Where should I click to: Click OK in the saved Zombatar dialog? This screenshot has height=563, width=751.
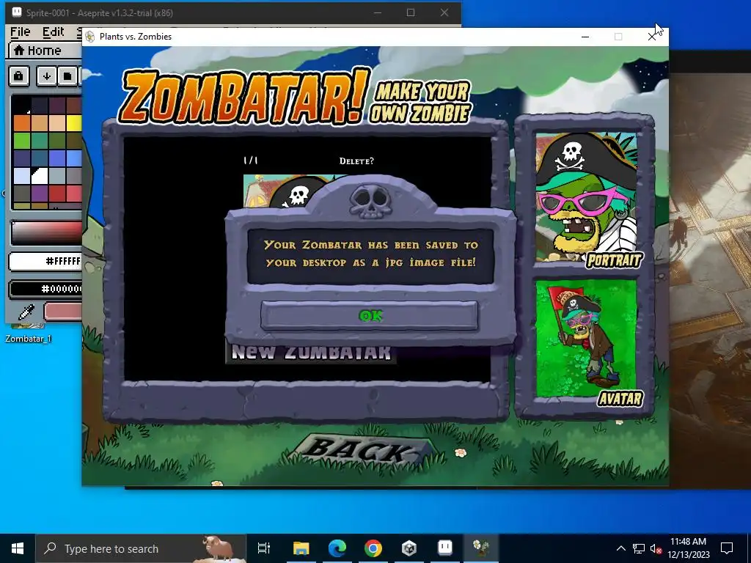pos(370,315)
